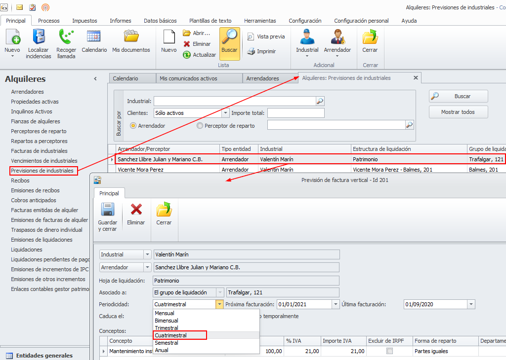Open the Clientes Sólo activos dropdown
Viewport: 506px width, 360px height.
tap(225, 113)
